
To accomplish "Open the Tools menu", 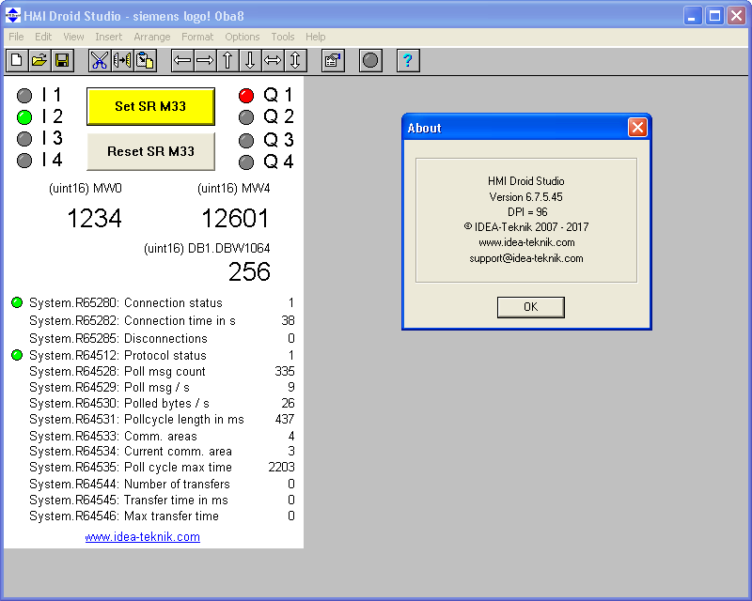I will (283, 37).
